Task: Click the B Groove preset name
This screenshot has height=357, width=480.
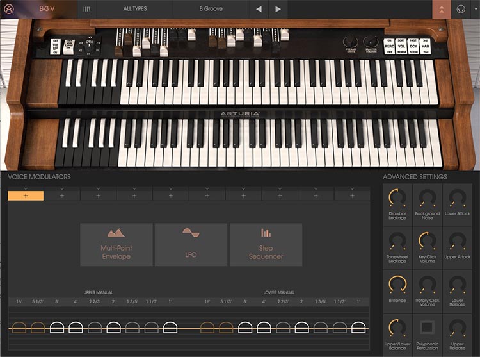Action: tap(211, 9)
